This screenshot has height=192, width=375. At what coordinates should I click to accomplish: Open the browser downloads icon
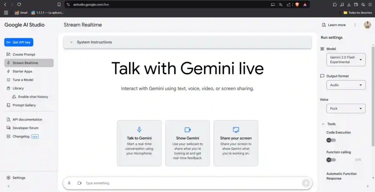click(349, 4)
